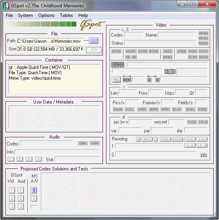The height and width of the screenshot is (220, 219).
Task: Click the CVD resizing button
Action: tap(202, 139)
